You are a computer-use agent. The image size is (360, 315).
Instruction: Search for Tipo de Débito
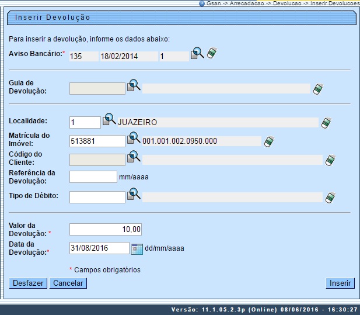coord(134,195)
